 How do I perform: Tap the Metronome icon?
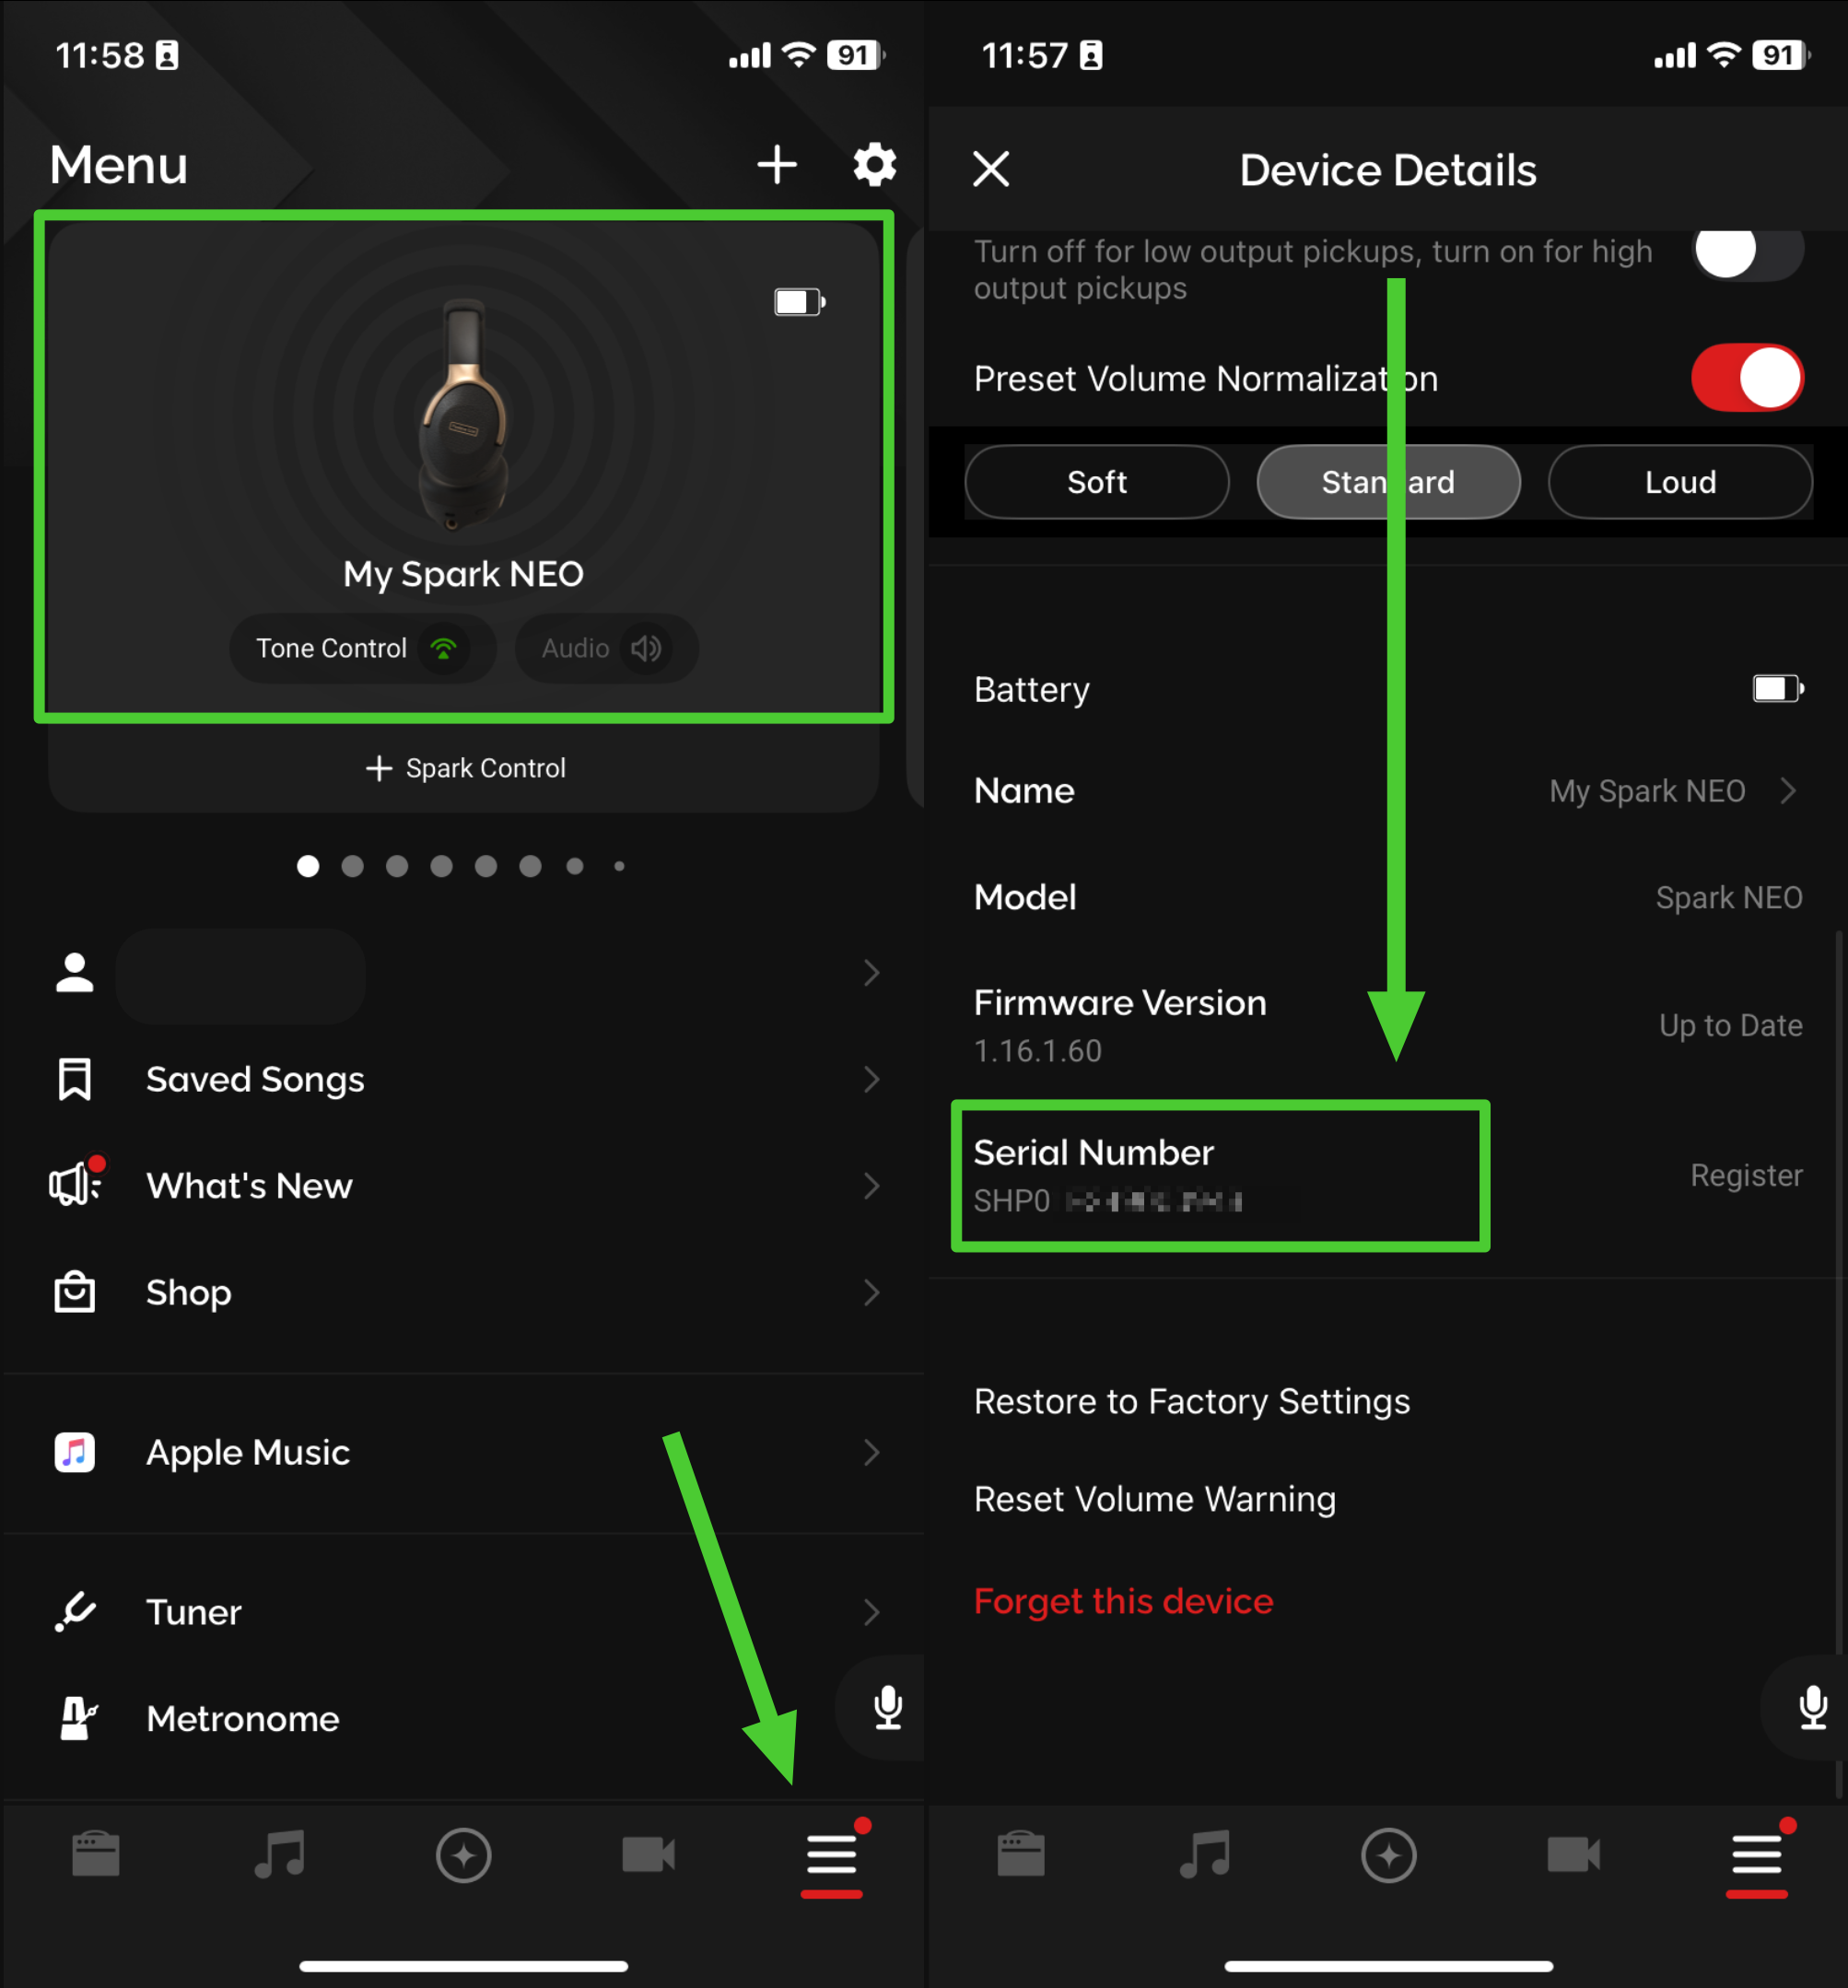pos(77,1718)
